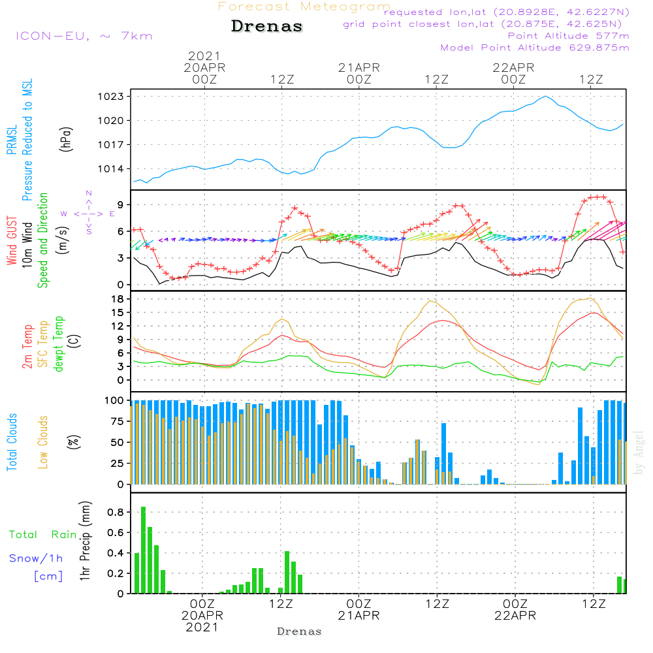Click the '(m/s)' unit label
The height and width of the screenshot is (653, 653).
pos(63,240)
